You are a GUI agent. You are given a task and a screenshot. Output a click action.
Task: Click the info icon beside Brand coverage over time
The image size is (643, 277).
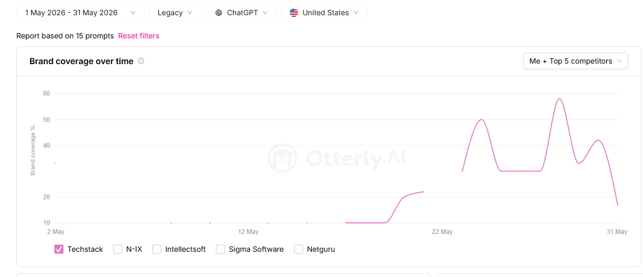point(141,61)
